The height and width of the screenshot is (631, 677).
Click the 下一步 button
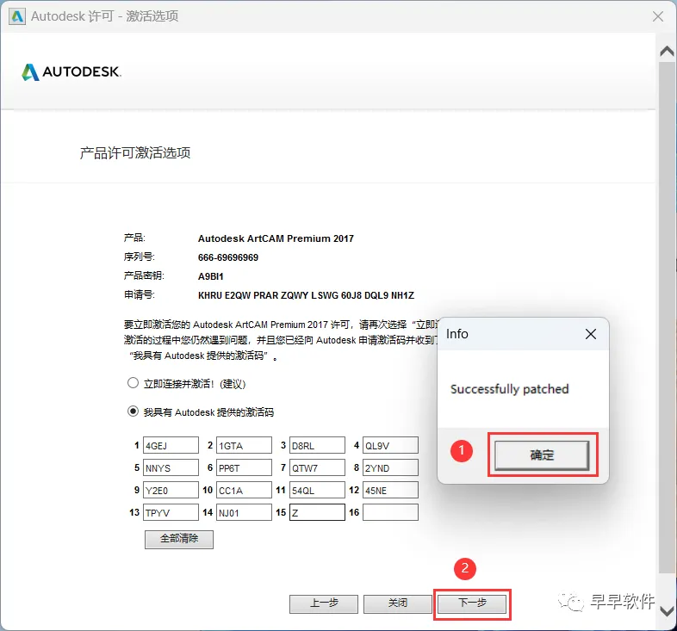[472, 603]
